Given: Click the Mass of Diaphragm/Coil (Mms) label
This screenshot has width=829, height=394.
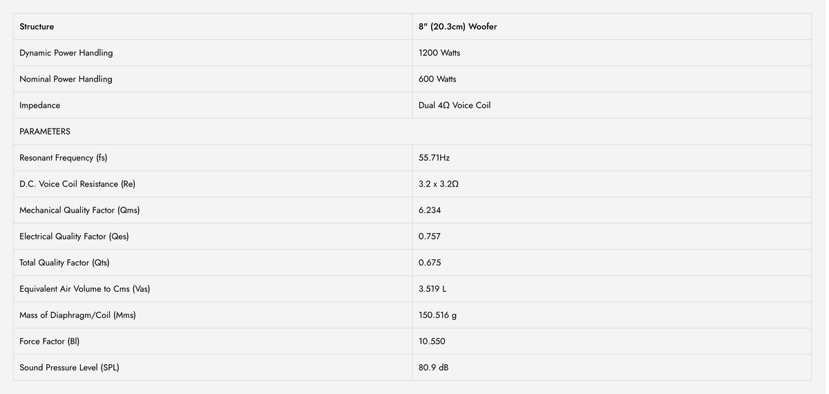Looking at the screenshot, I should (x=77, y=316).
